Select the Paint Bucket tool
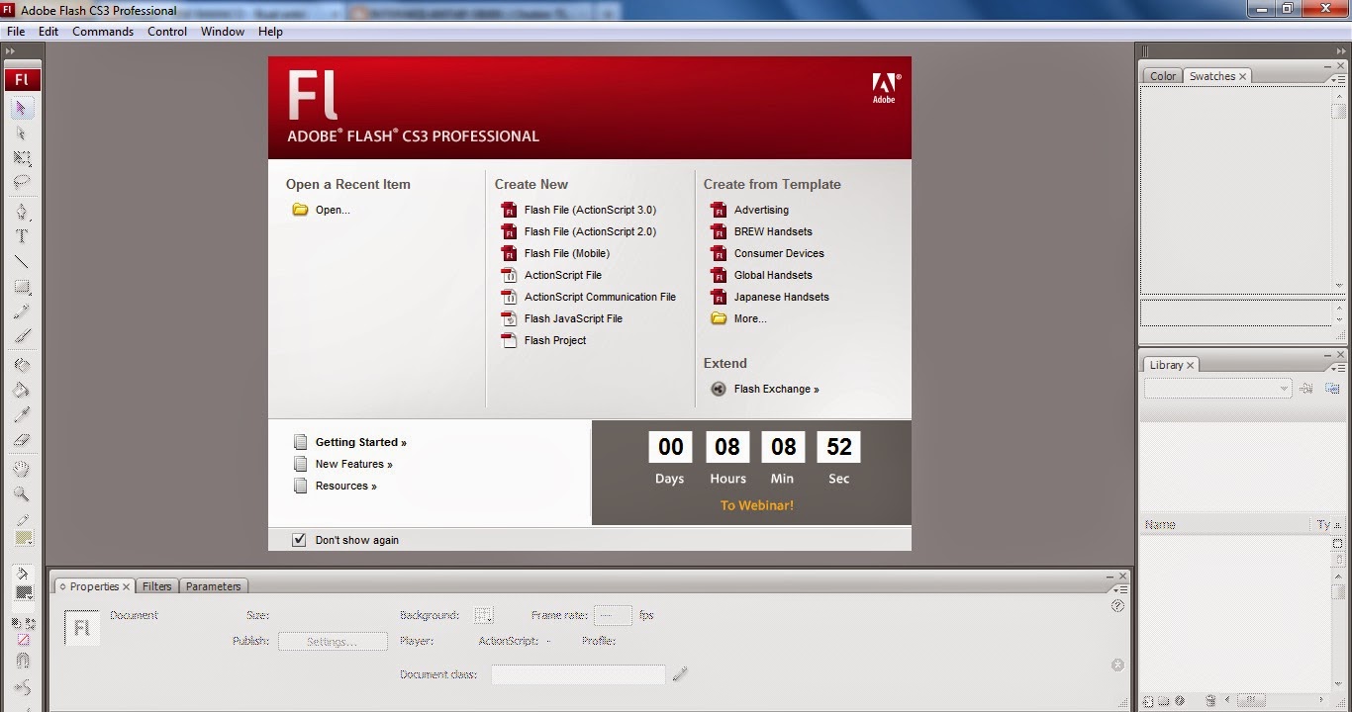Screen dimensions: 1352x712 tap(22, 390)
